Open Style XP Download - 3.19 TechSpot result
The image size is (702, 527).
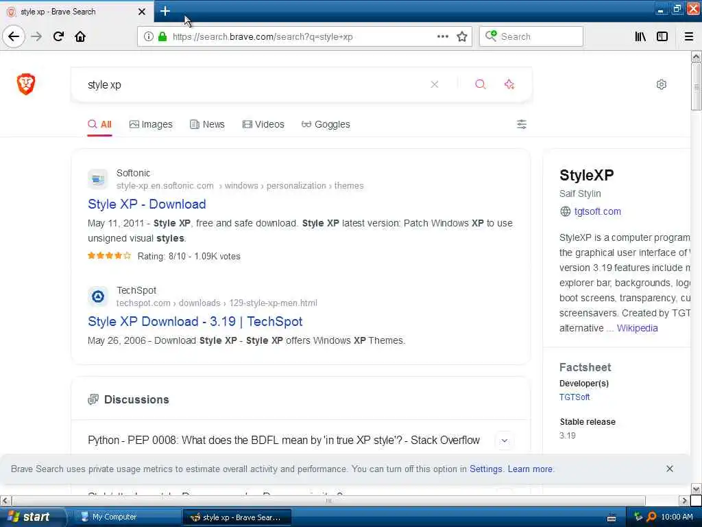pos(195,321)
